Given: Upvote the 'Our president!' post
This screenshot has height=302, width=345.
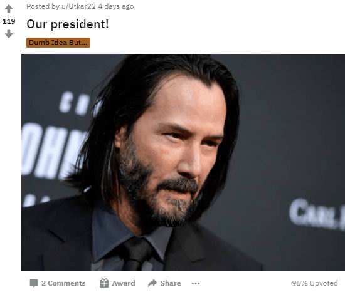Looking at the screenshot, I should click(x=9, y=9).
